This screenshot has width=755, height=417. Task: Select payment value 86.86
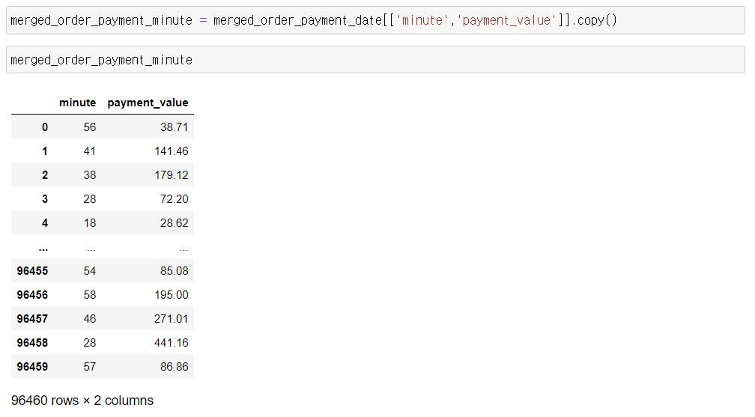point(175,367)
